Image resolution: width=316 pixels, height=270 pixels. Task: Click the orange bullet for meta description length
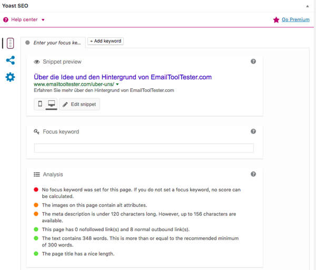pos(36,214)
